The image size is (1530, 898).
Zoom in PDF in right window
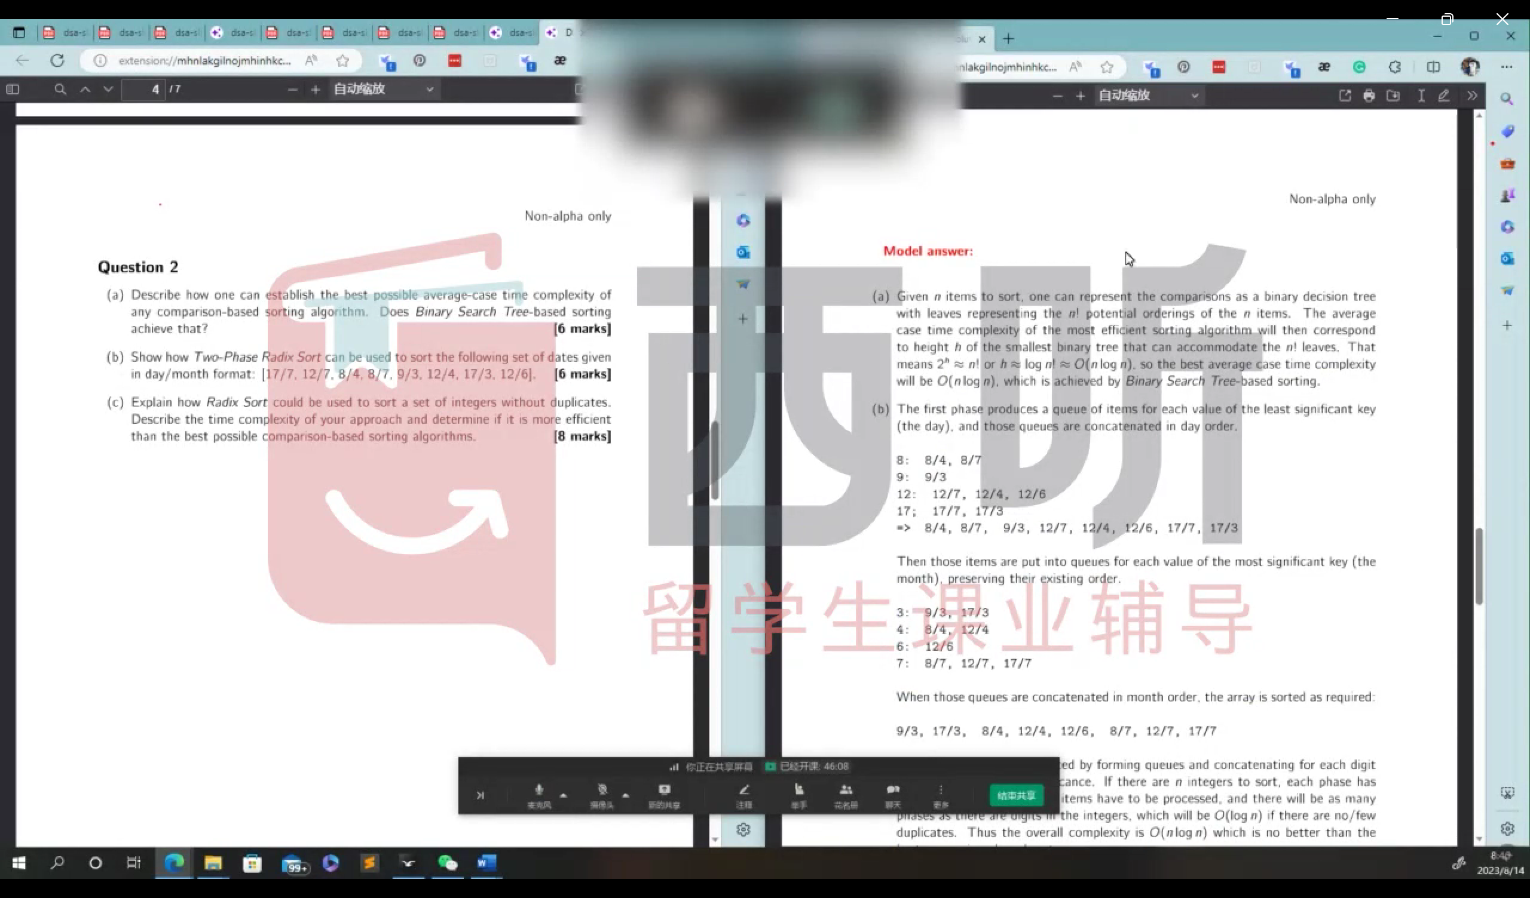[1080, 96]
